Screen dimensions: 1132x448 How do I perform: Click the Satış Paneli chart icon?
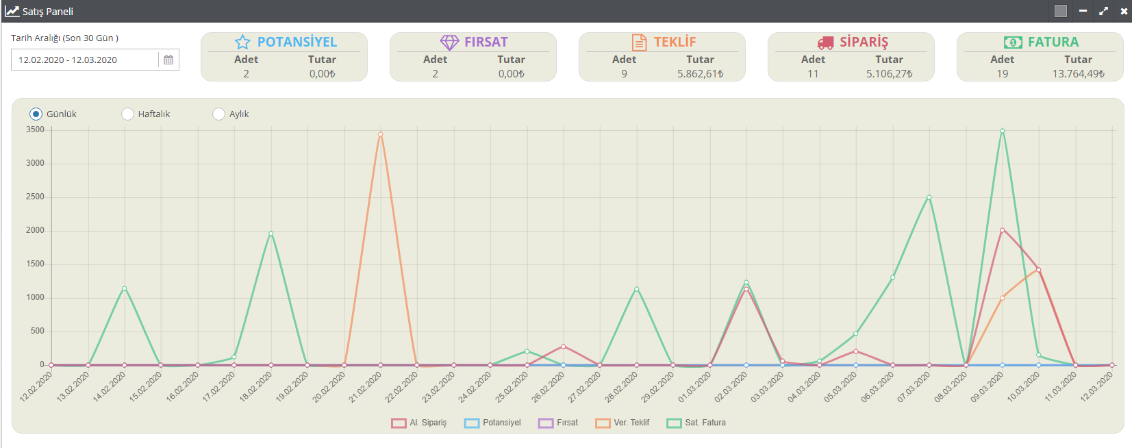pyautogui.click(x=12, y=11)
